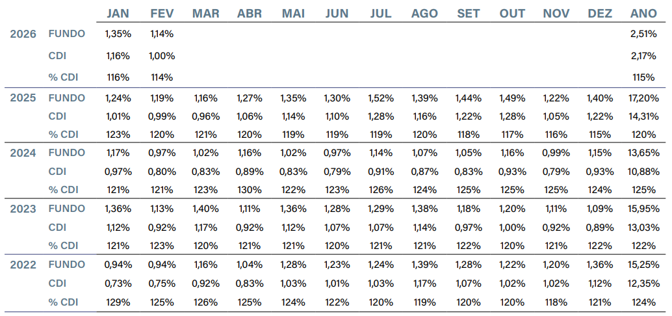Click the JAN column header

(118, 14)
